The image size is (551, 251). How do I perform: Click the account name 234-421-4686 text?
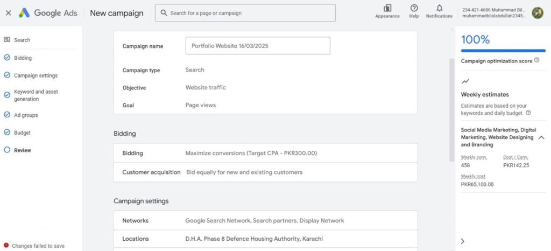(x=494, y=10)
